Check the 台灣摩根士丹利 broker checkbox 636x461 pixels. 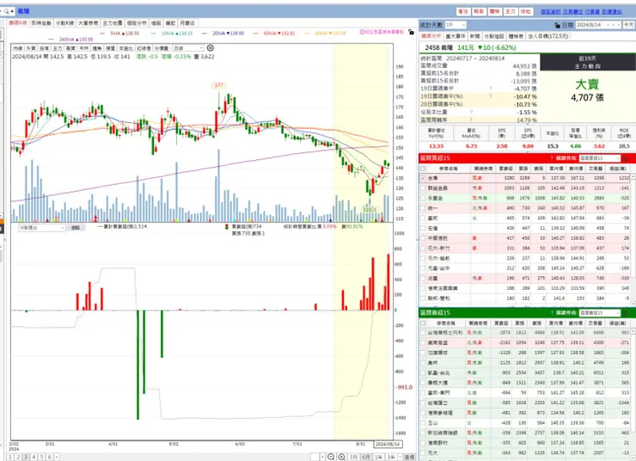click(423, 333)
